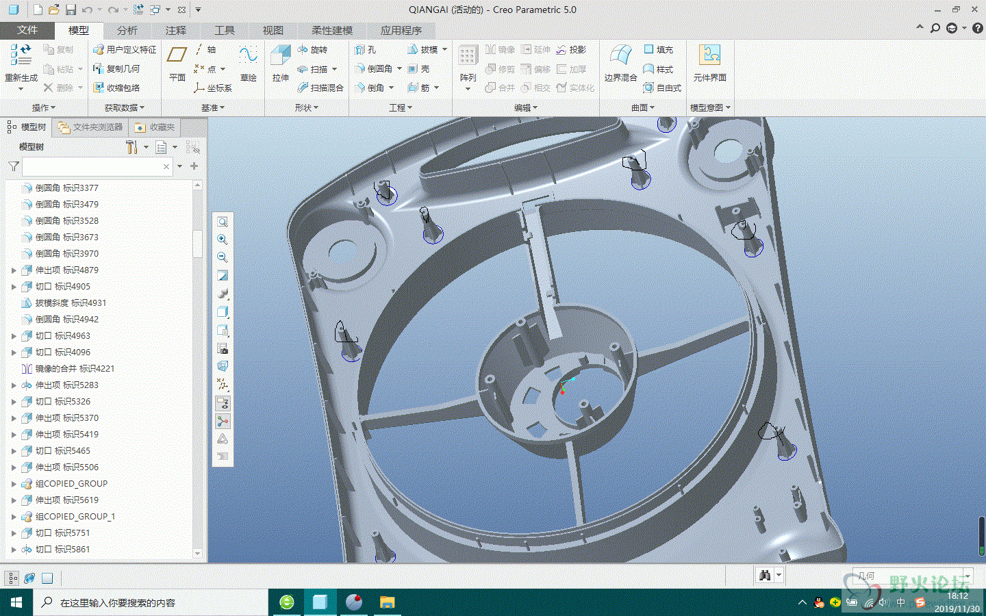Click Windows Start button
Viewport: 986px width, 616px height.
[x=16, y=602]
